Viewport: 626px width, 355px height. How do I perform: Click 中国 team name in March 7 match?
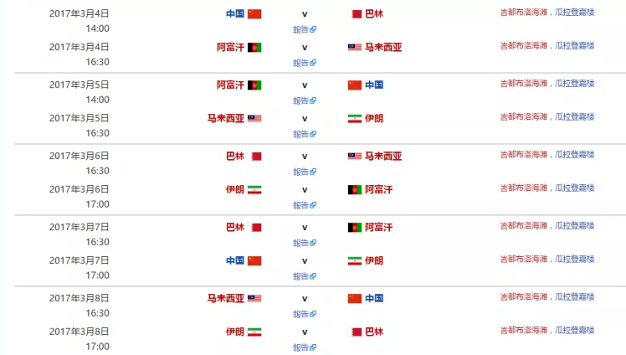234,260
